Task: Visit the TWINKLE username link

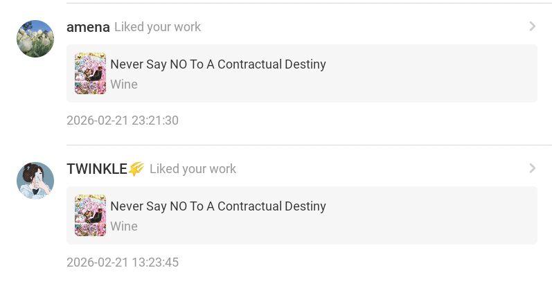Action: 96,169
